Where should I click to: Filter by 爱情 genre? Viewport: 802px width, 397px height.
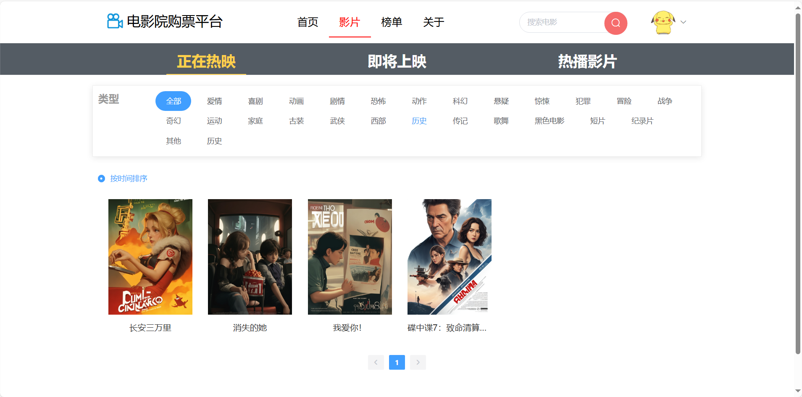[215, 101]
